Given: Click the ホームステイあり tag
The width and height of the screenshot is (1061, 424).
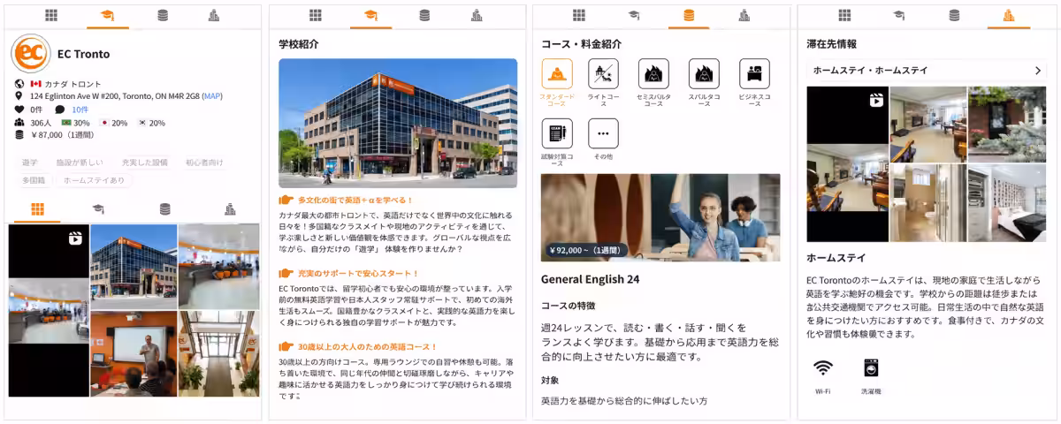Looking at the screenshot, I should point(95,180).
